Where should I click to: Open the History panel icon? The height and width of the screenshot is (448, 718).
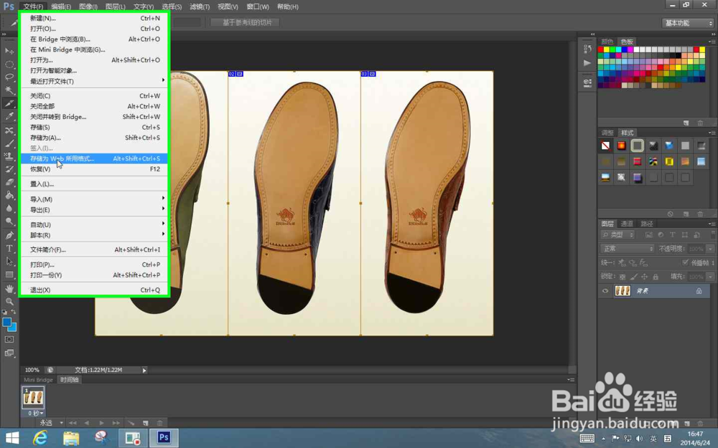(587, 48)
